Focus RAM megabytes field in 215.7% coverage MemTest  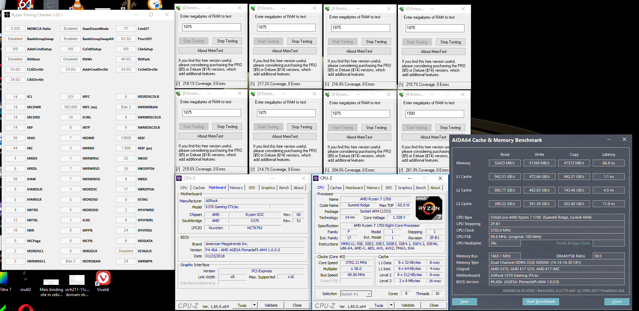coord(435,28)
